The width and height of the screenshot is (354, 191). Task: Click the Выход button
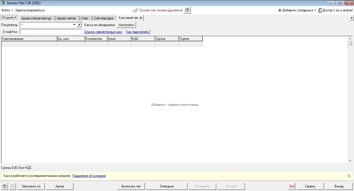click(x=339, y=186)
